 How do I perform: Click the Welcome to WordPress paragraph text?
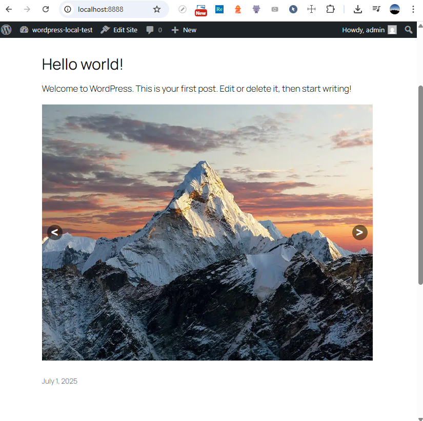[196, 89]
